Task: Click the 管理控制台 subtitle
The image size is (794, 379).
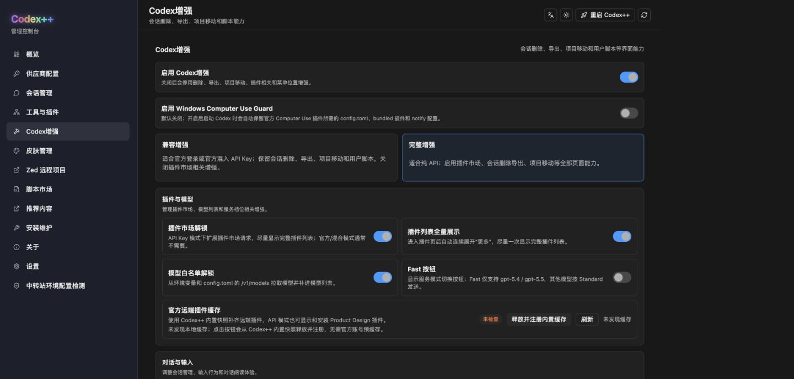Action: (25, 31)
